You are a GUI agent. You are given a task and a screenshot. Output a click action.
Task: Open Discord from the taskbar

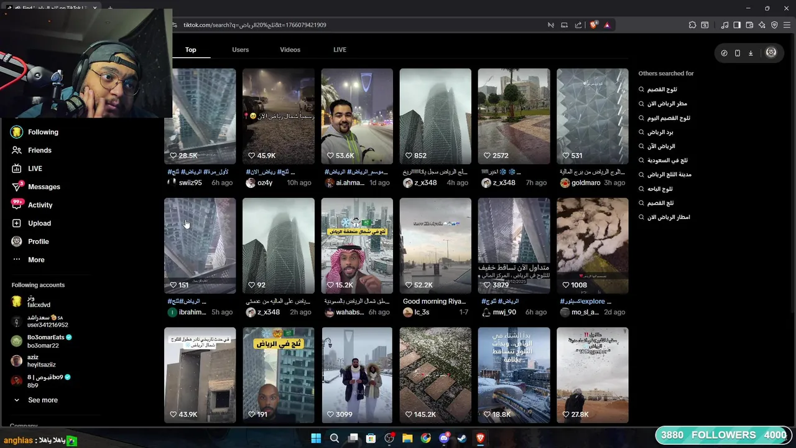pyautogui.click(x=444, y=438)
